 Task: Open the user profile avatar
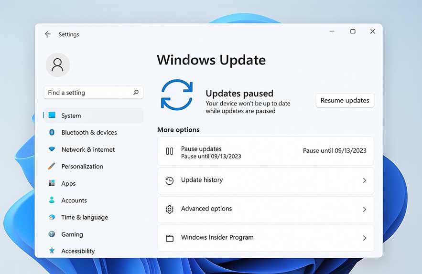click(x=58, y=65)
